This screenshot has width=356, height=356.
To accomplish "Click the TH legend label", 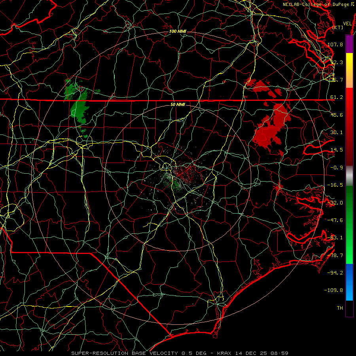I will pyautogui.click(x=340, y=308).
